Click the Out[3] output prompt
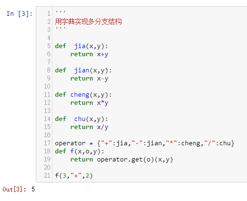247x201 pixels. (14, 189)
